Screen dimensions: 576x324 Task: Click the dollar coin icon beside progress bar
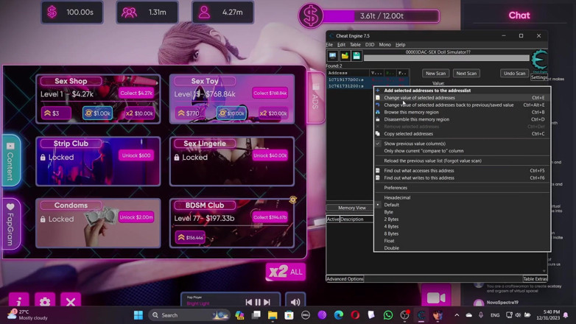(x=310, y=15)
